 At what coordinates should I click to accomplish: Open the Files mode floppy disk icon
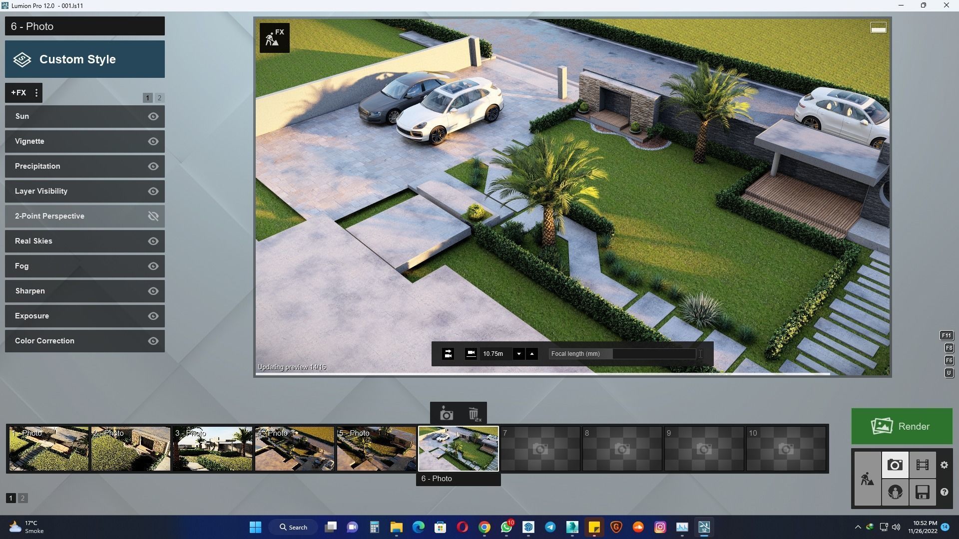923,492
